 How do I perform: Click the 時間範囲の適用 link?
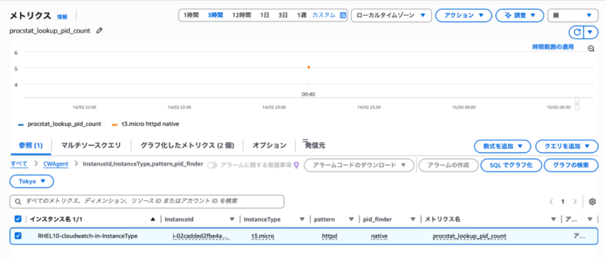click(x=553, y=47)
